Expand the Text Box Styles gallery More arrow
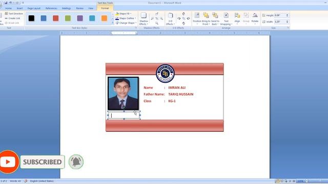 tap(113, 23)
